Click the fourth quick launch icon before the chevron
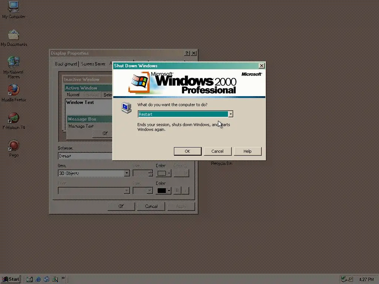Viewport: 379px width, 284px height. tap(55, 279)
